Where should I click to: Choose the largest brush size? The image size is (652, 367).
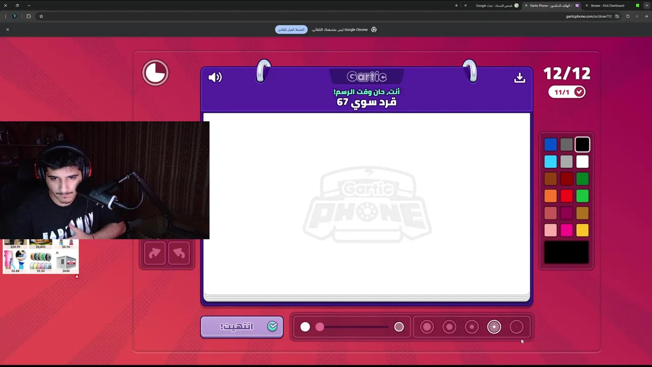coord(427,327)
